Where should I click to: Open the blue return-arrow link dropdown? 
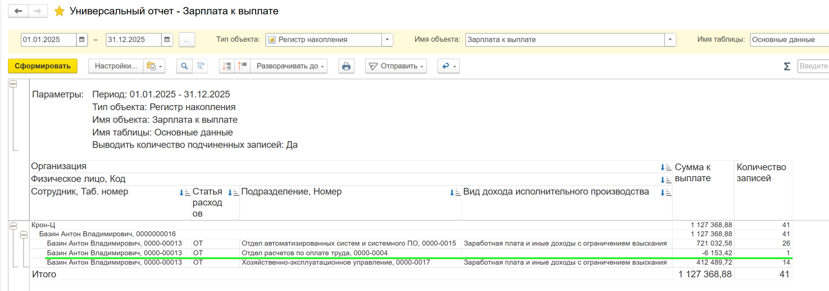coord(448,66)
